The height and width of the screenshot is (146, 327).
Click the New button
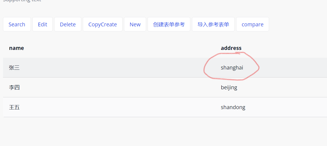pyautogui.click(x=135, y=24)
